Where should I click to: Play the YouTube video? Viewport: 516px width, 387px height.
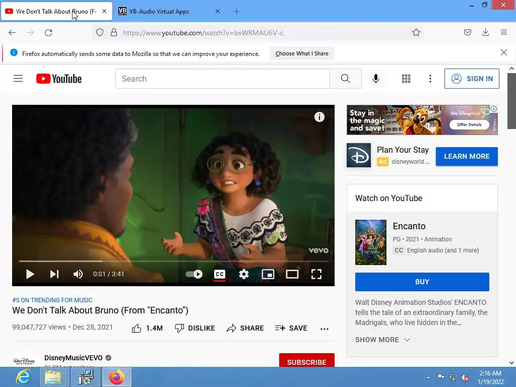[x=30, y=274]
